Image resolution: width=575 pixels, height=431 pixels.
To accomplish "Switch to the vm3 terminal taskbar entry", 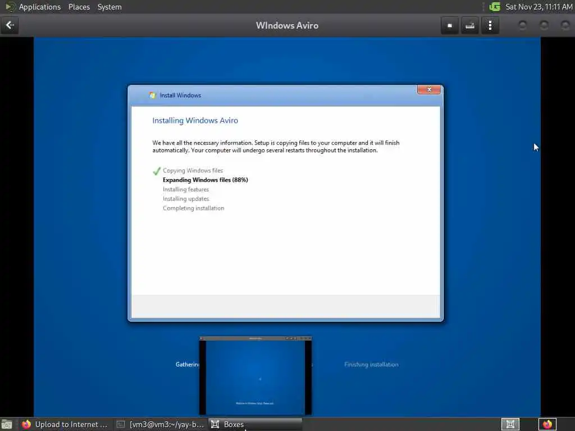I will 160,424.
